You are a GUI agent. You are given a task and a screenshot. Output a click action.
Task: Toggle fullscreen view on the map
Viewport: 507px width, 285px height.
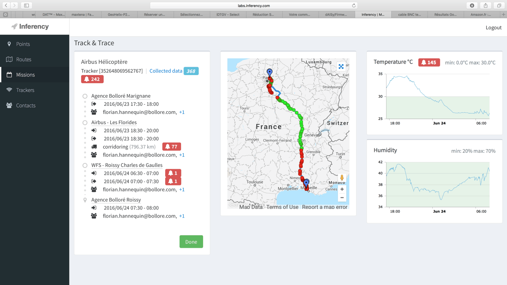[x=341, y=67]
